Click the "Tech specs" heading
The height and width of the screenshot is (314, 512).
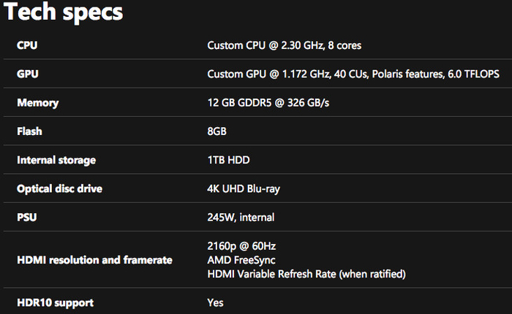(x=64, y=12)
